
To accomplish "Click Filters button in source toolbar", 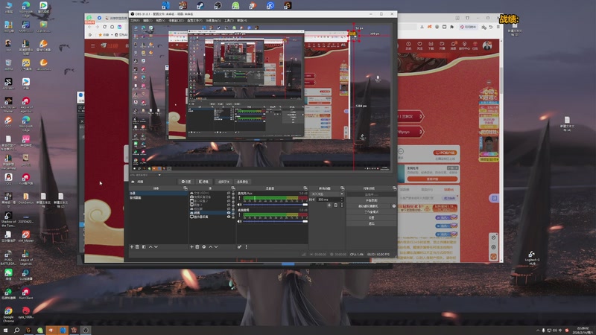I will pos(203,182).
